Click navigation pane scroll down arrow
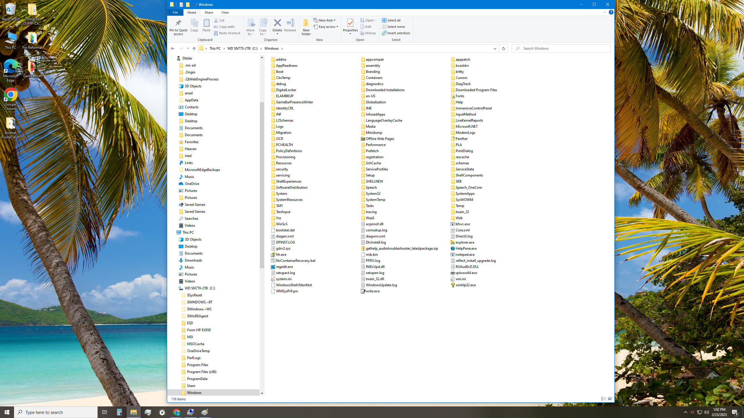744x418 pixels. [x=262, y=393]
